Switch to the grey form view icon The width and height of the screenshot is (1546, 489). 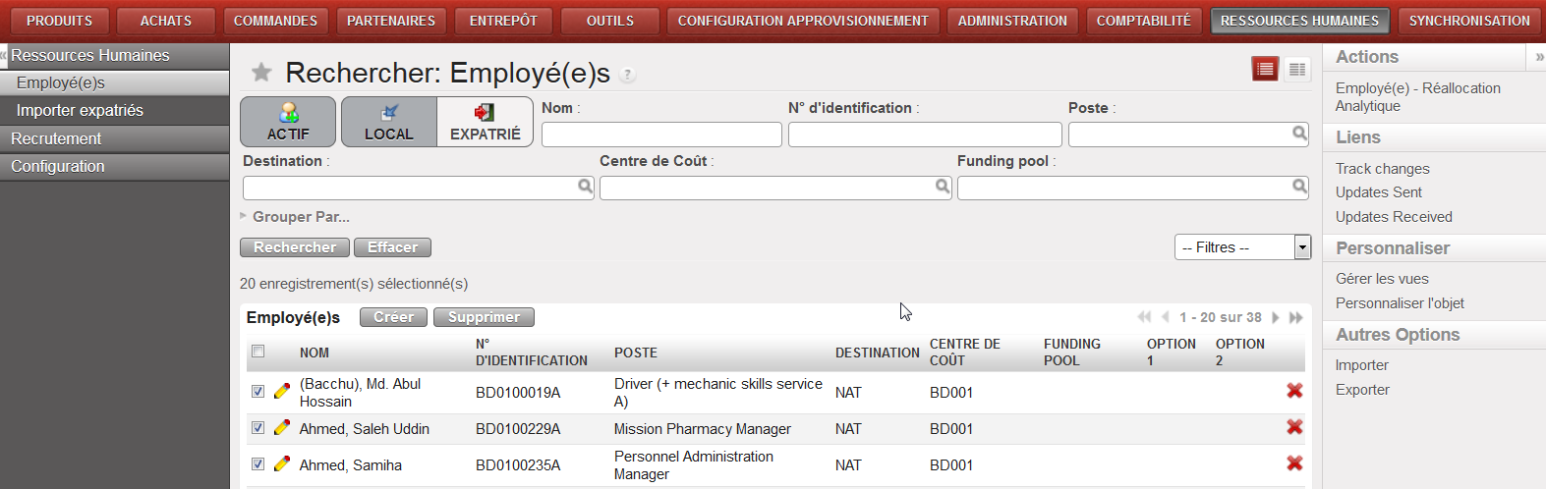pos(1297,69)
